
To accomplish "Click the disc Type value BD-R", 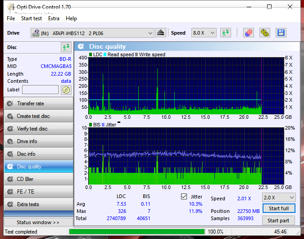I will tap(65, 59).
